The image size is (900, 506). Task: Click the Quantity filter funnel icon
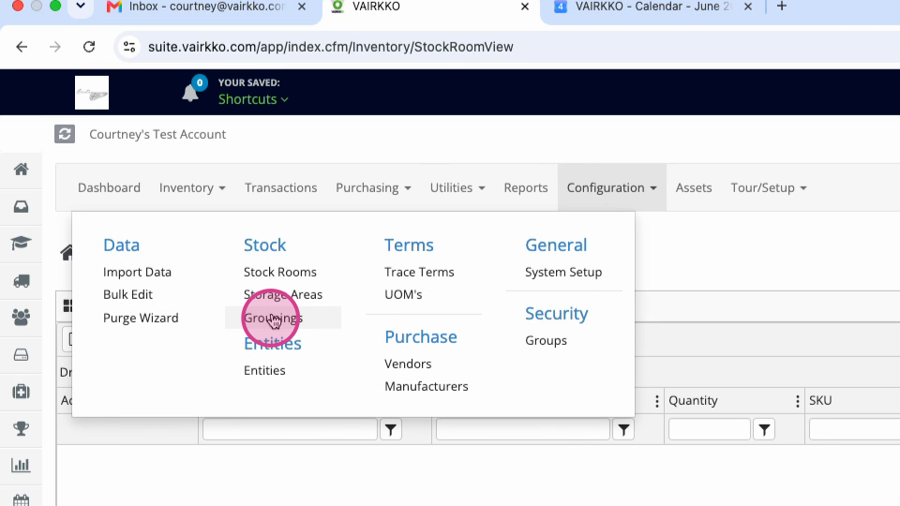765,430
